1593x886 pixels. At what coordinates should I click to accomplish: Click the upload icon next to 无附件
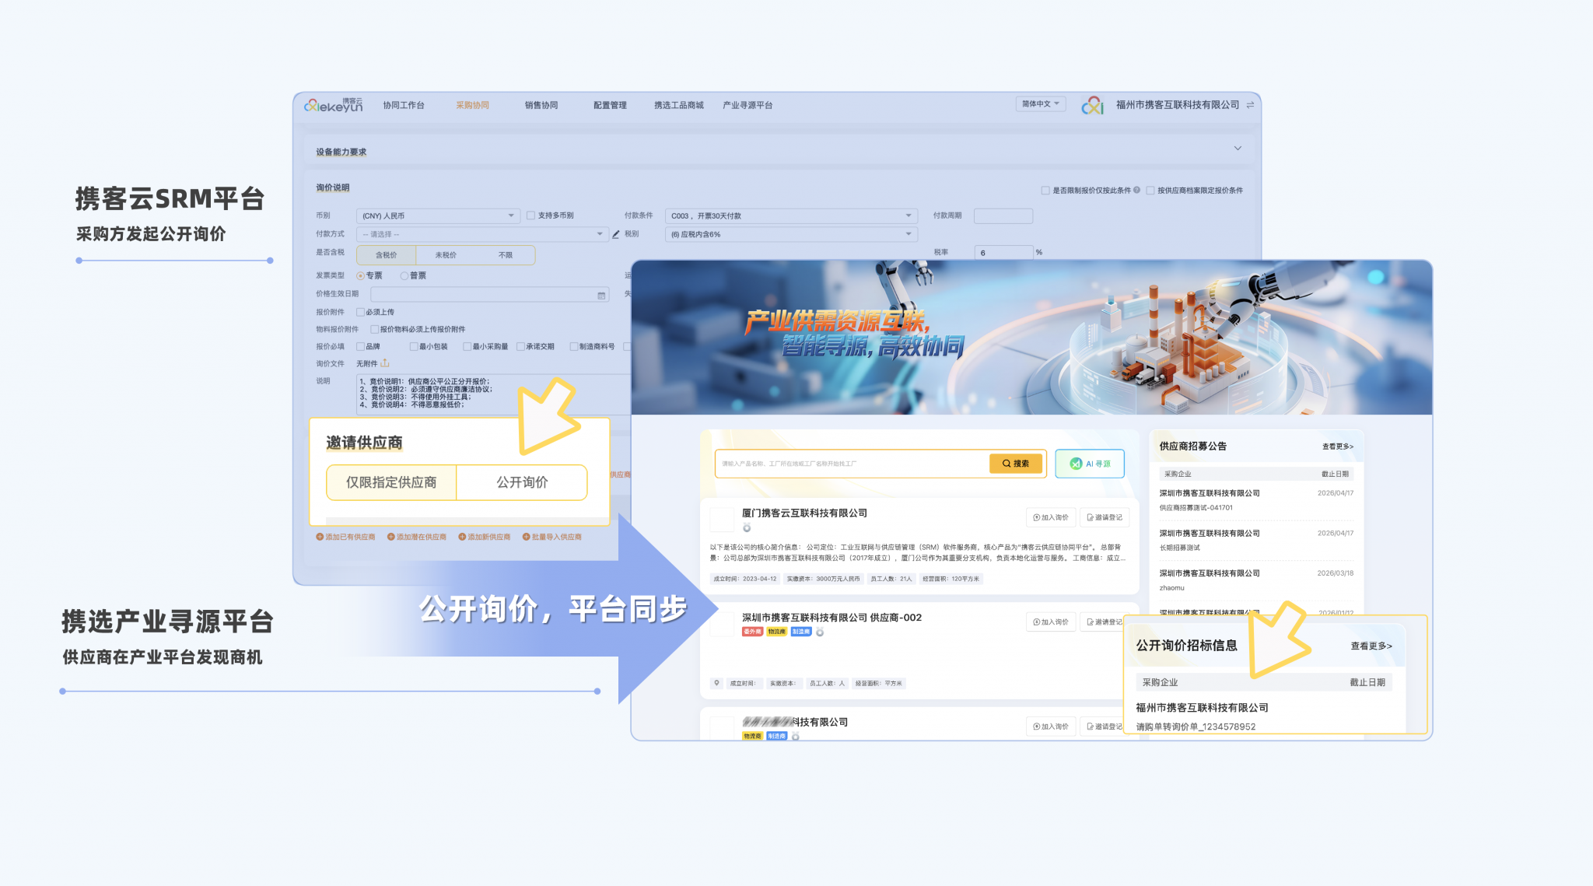tap(385, 363)
